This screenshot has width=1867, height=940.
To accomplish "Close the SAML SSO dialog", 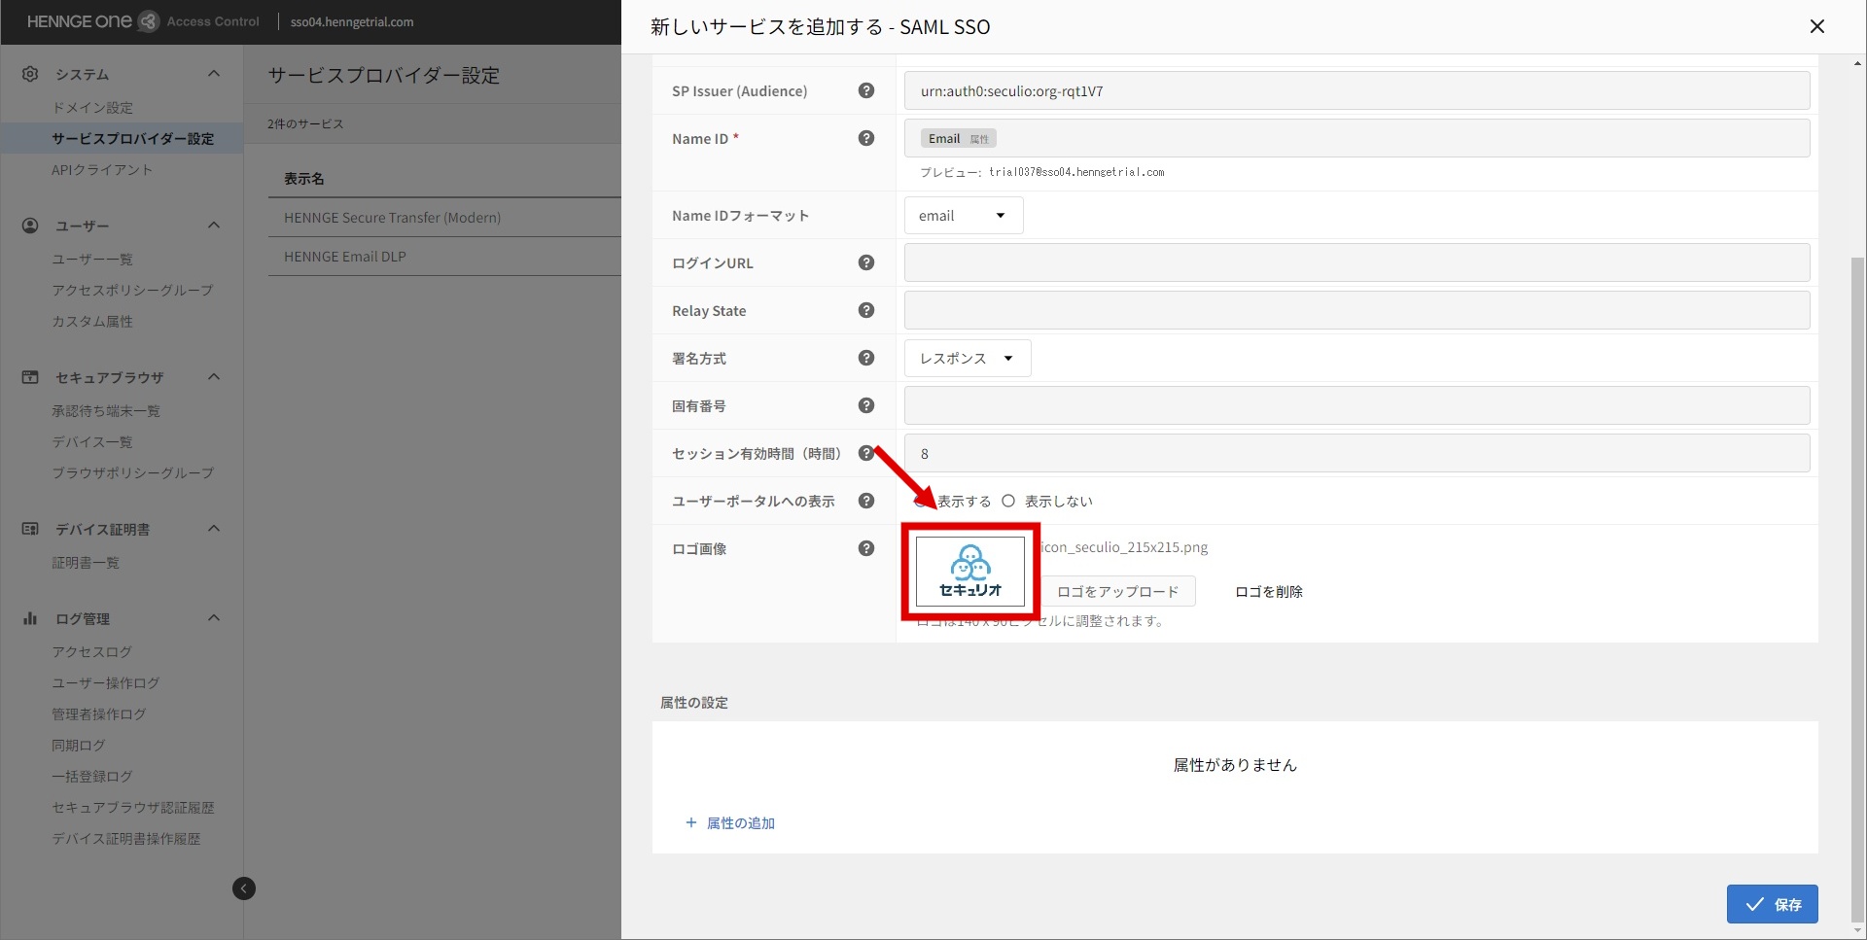I will point(1816,26).
